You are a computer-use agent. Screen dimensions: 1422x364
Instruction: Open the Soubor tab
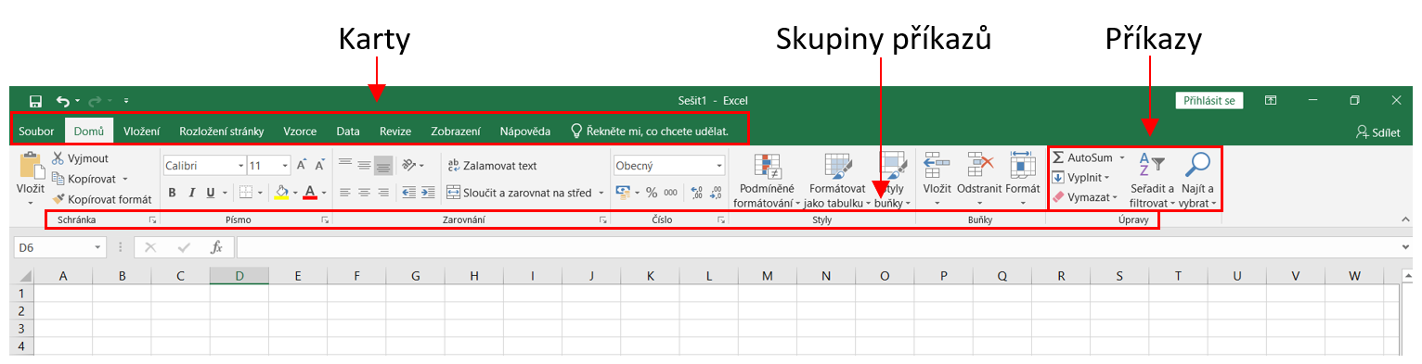(36, 132)
